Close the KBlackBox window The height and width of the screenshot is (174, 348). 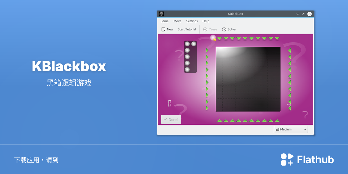pos(310,14)
